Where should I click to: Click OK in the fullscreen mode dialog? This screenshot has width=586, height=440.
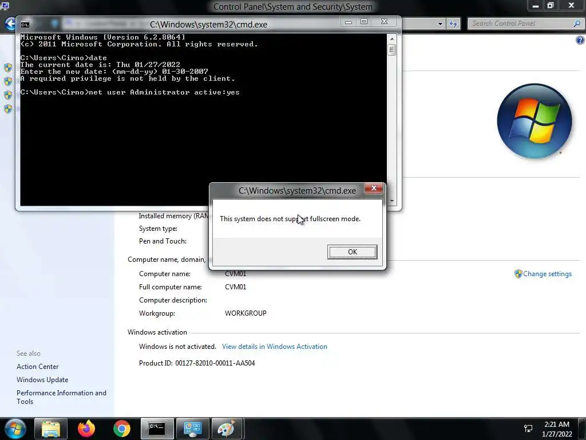point(352,252)
